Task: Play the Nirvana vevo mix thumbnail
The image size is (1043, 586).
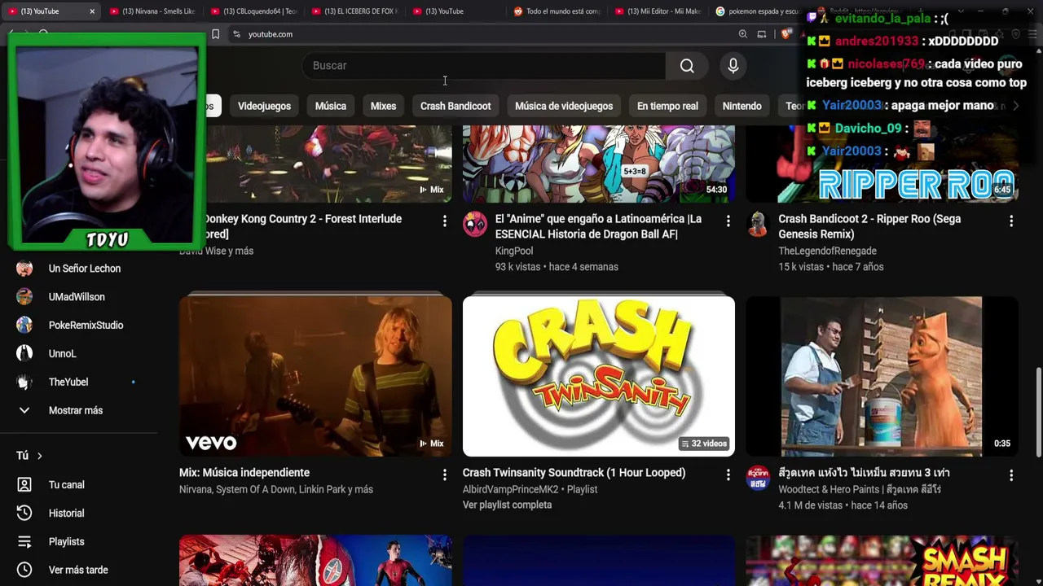Action: 315,376
